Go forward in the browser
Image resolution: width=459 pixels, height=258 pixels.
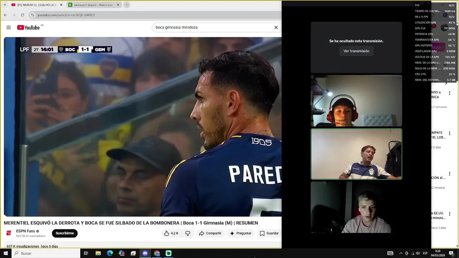tap(14, 15)
